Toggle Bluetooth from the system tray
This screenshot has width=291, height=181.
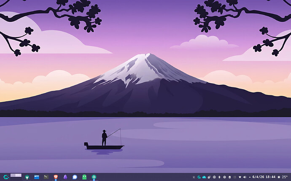219,177
